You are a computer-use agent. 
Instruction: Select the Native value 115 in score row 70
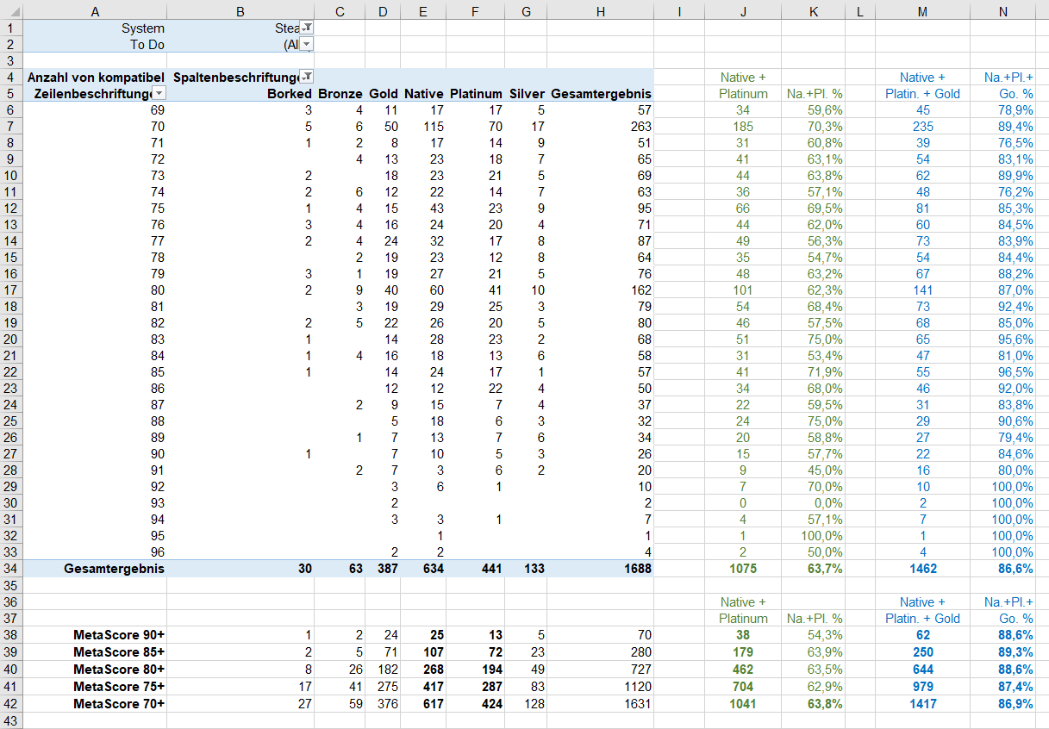[x=423, y=127]
